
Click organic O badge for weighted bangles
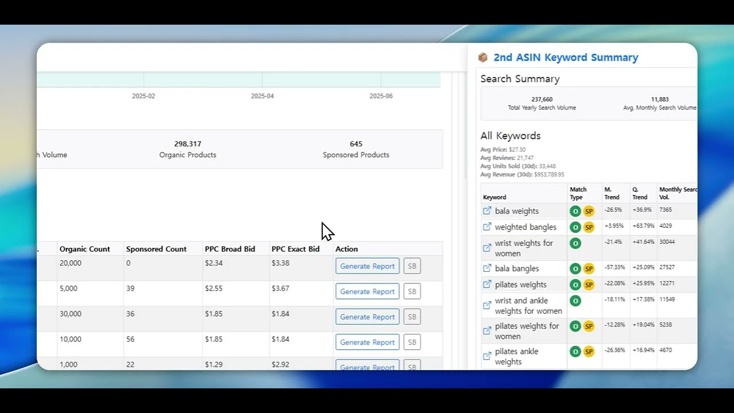pyautogui.click(x=575, y=227)
